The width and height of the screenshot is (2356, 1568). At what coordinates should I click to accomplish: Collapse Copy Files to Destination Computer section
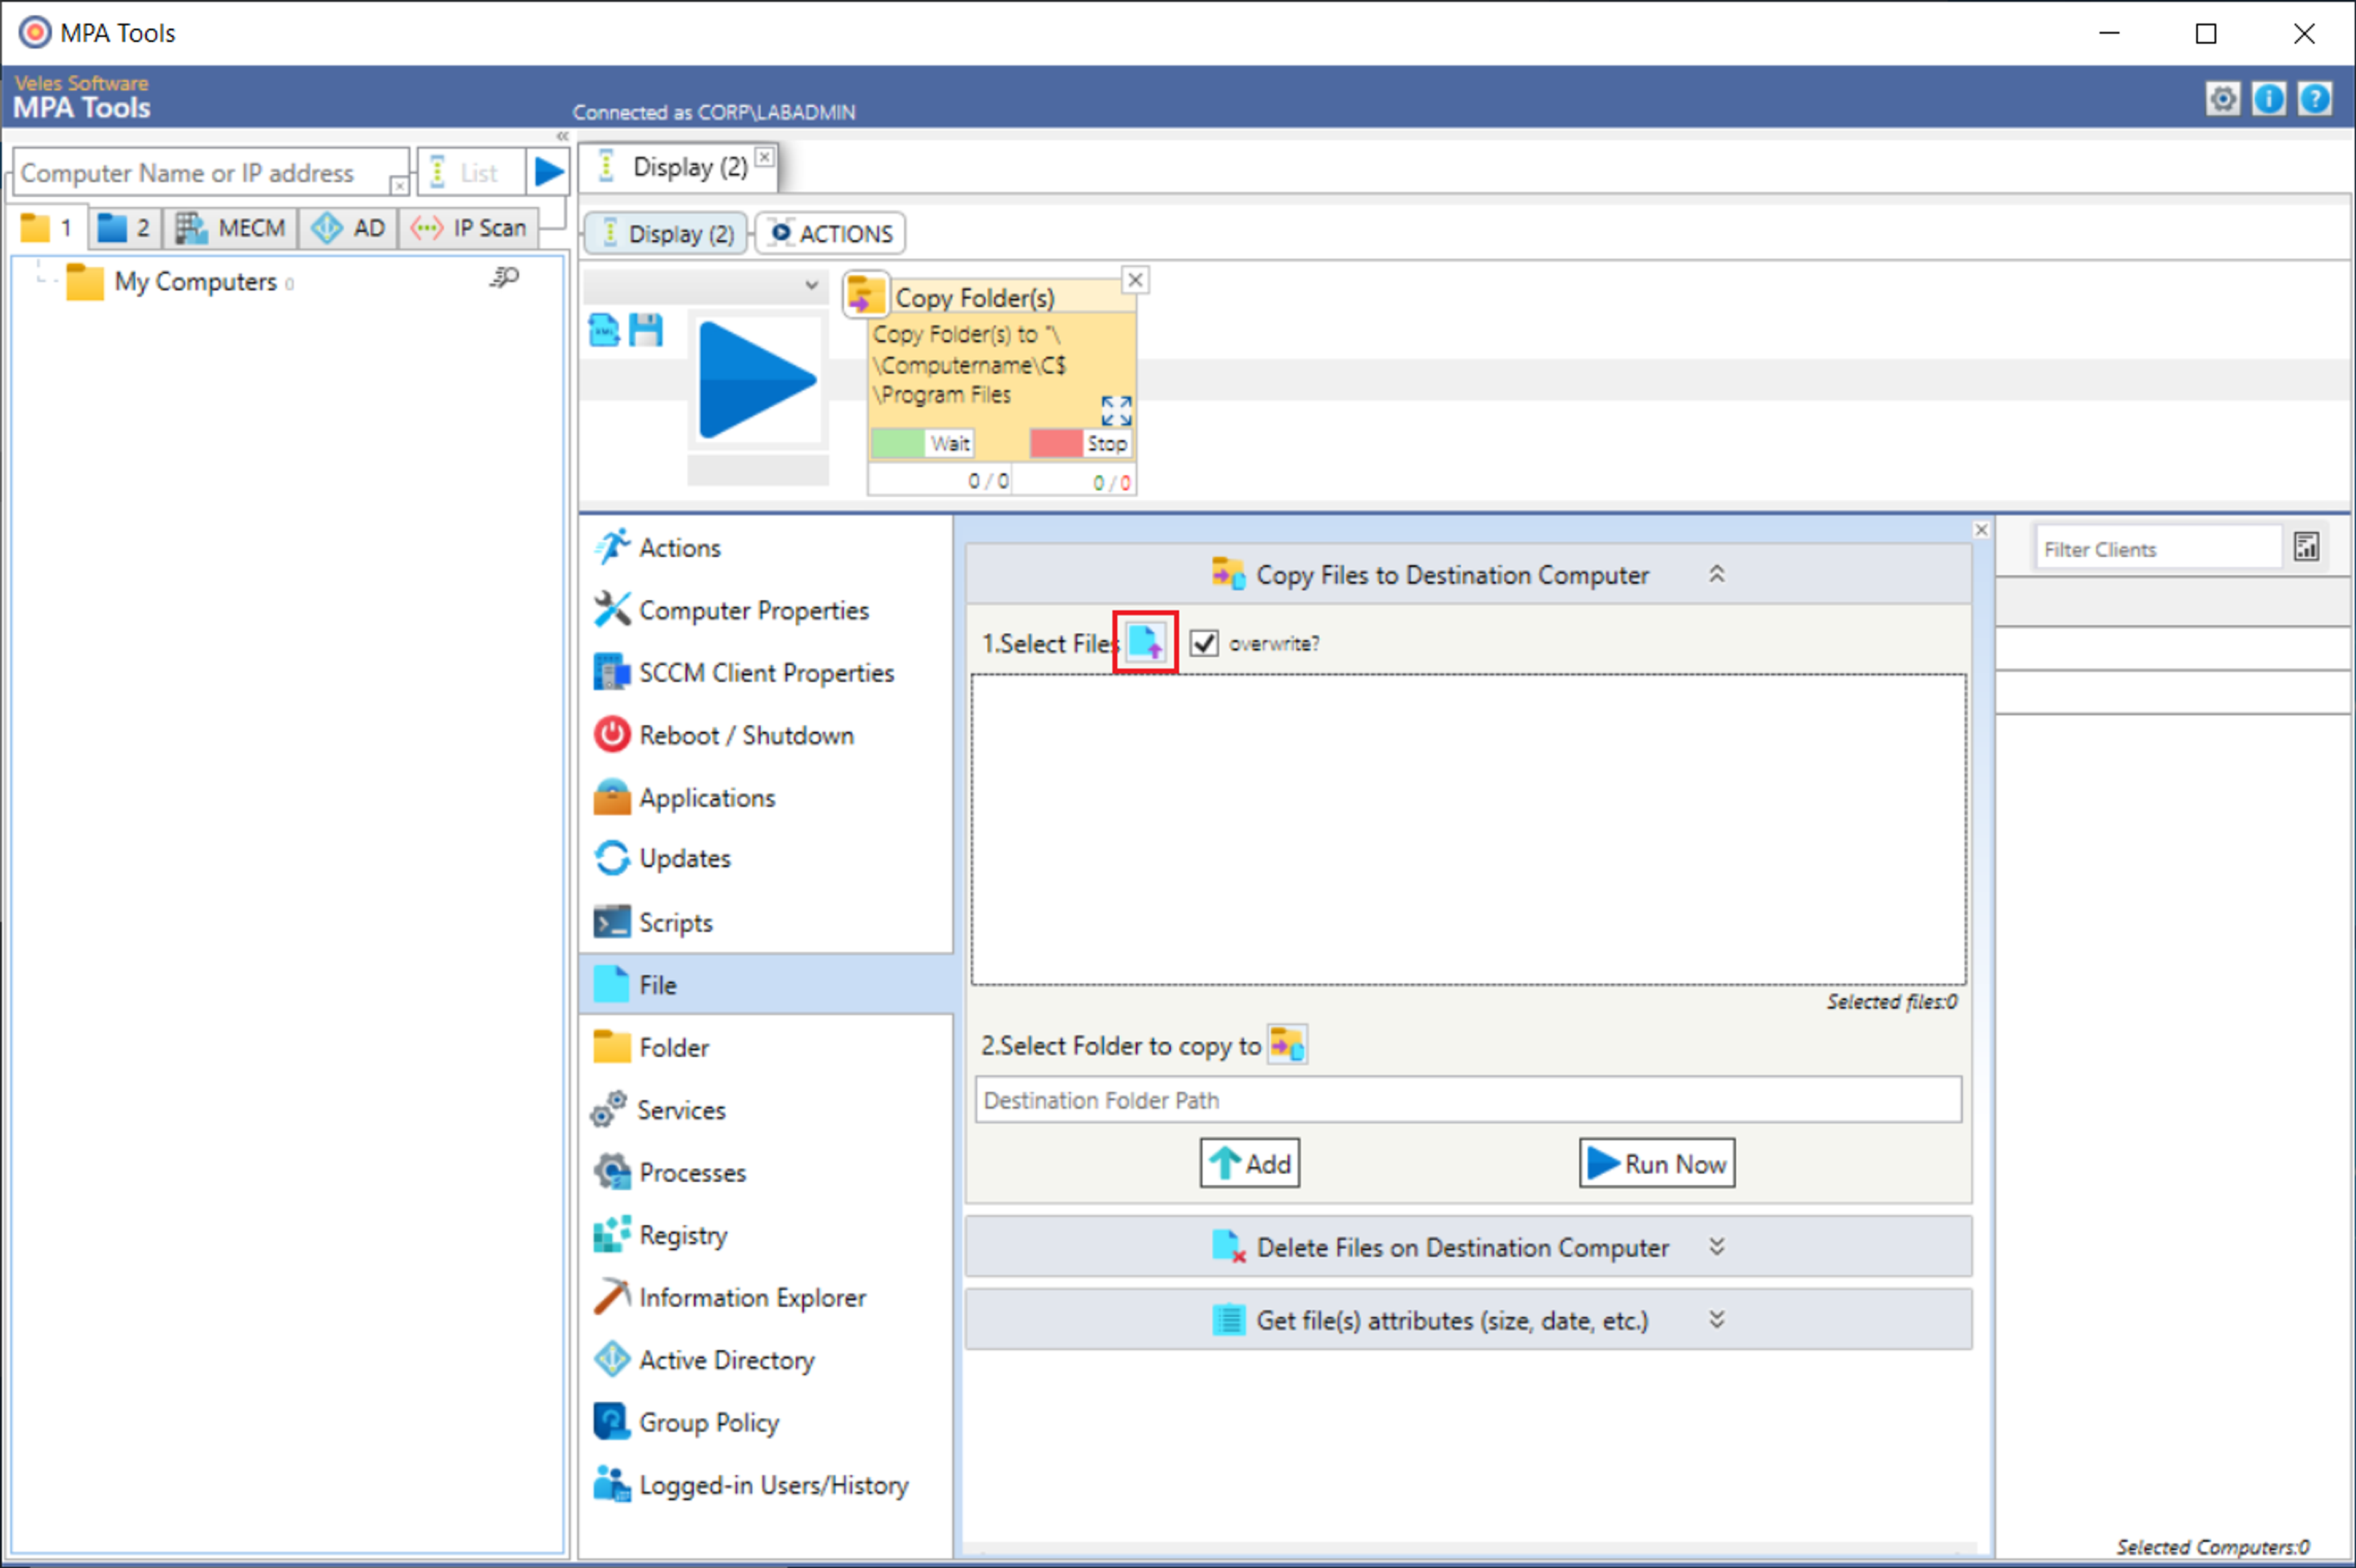point(1715,574)
